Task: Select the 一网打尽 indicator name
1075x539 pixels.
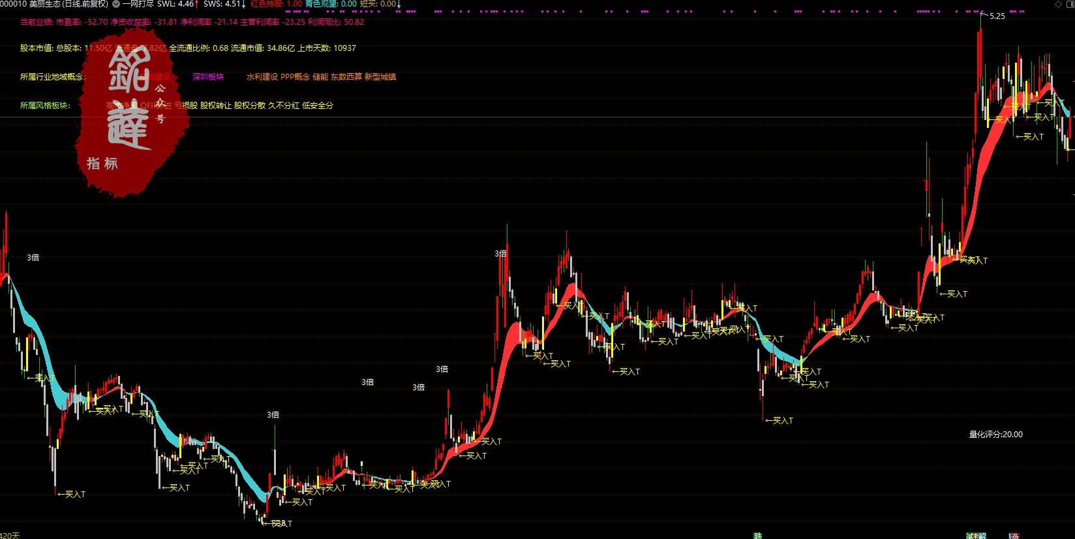Action: click(x=138, y=4)
